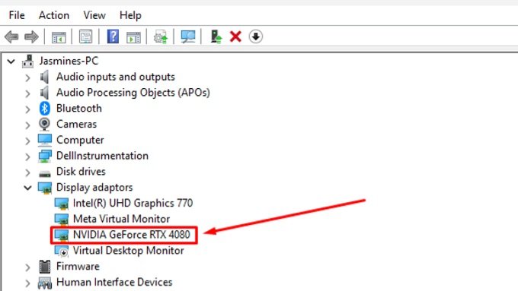Expand the Bluetooth category

pyautogui.click(x=27, y=109)
